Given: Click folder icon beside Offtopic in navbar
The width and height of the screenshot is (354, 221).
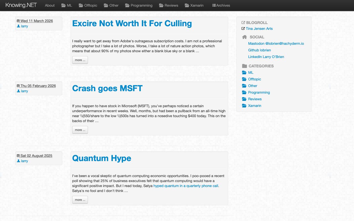Looking at the screenshot, I should [81, 5].
